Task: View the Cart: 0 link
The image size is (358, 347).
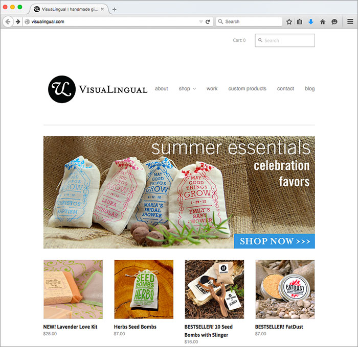Action: (239, 40)
